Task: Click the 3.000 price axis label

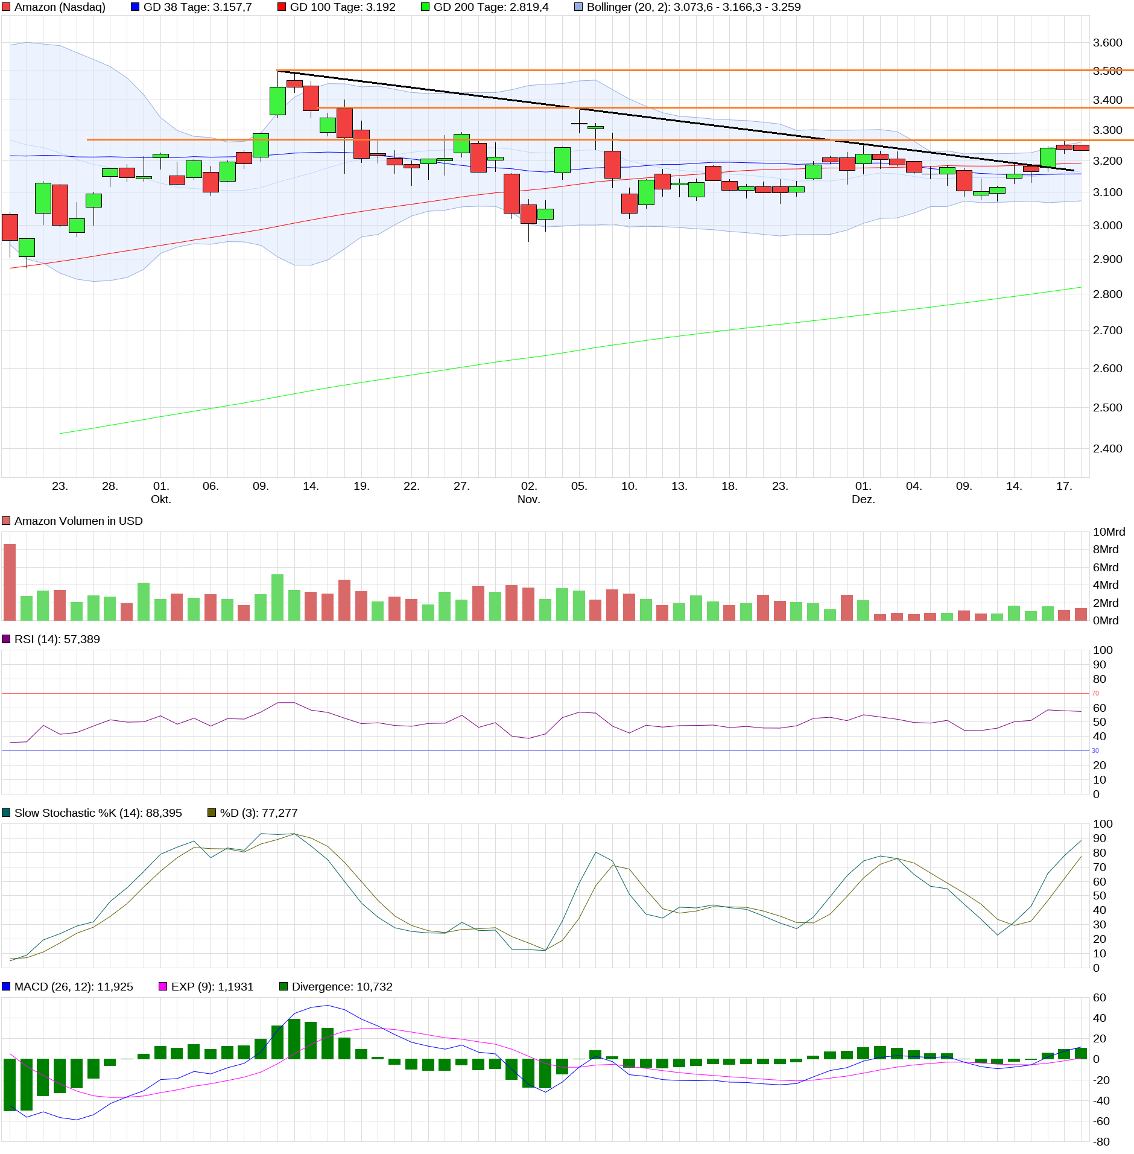Action: tap(1107, 225)
